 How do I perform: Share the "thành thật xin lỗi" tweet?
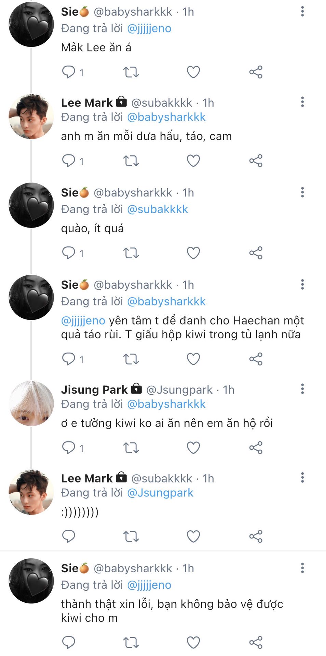[256, 642]
